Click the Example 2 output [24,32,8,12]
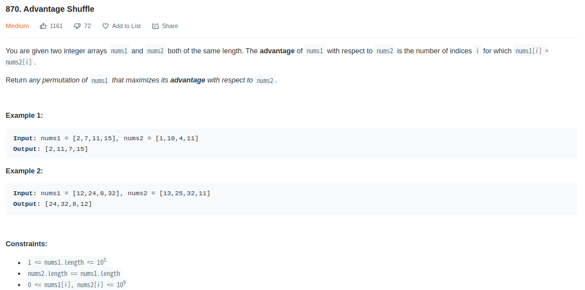The width and height of the screenshot is (585, 290). [68, 204]
